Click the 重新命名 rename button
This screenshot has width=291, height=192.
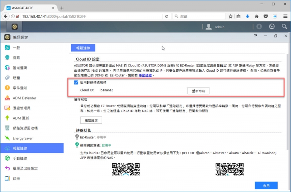click(198, 91)
